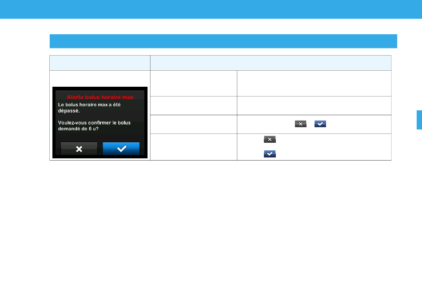Click the blue tab on right page edge

419,120
